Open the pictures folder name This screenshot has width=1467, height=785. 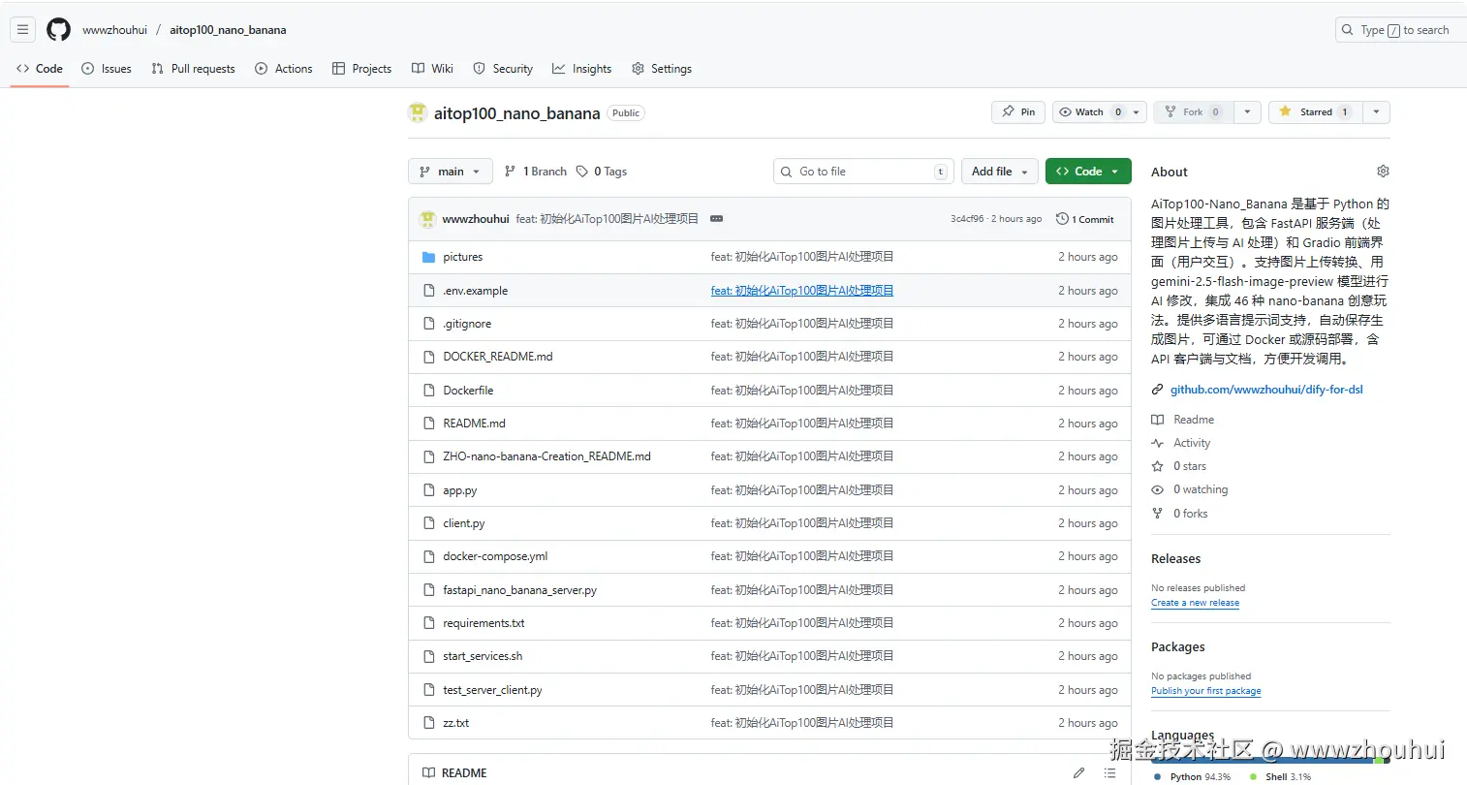pos(462,257)
